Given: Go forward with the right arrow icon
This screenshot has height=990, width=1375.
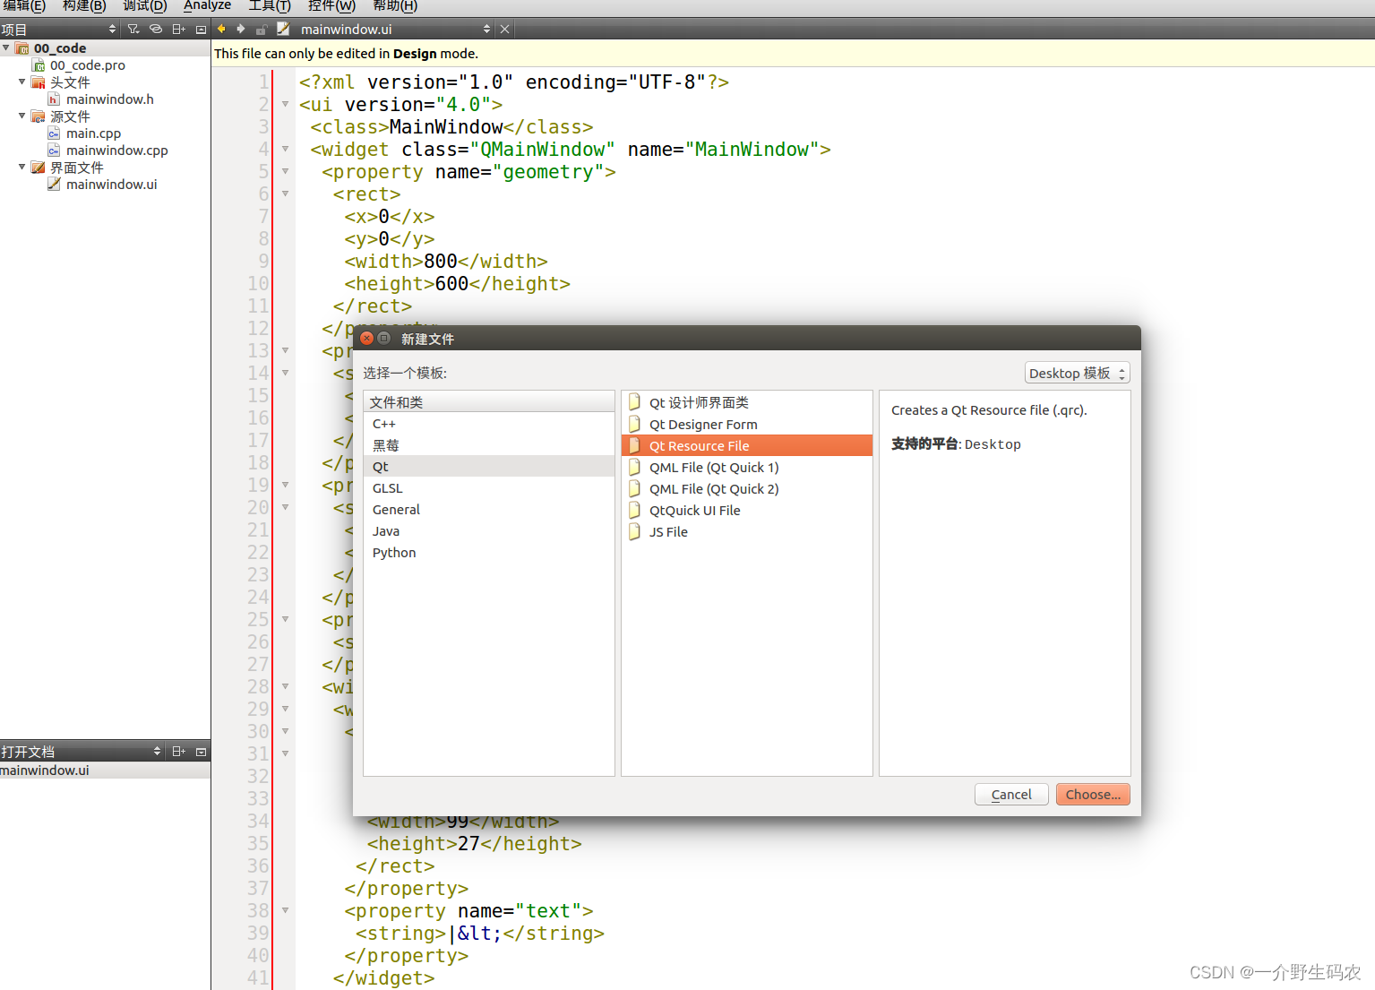Looking at the screenshot, I should [x=240, y=29].
